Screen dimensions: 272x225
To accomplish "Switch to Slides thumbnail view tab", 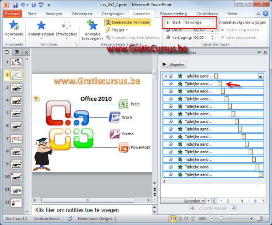I will 7,52.
